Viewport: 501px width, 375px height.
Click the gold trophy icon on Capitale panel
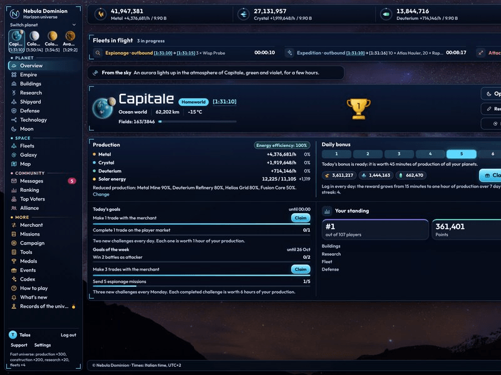358,108
